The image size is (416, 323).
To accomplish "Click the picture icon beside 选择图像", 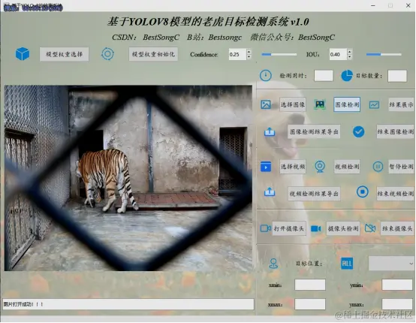I will (266, 104).
